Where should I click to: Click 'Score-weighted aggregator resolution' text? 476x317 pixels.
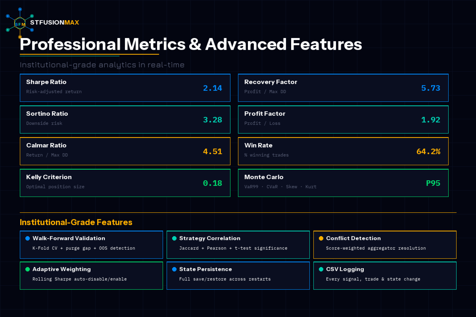tap(376, 248)
